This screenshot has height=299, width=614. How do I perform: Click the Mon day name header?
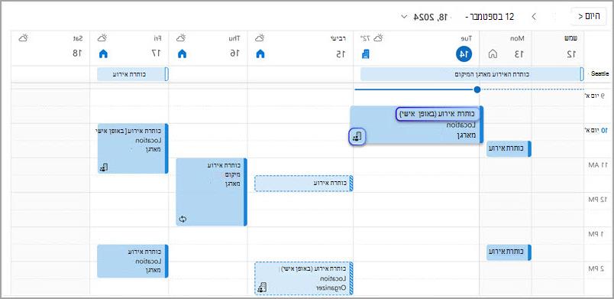[516, 38]
